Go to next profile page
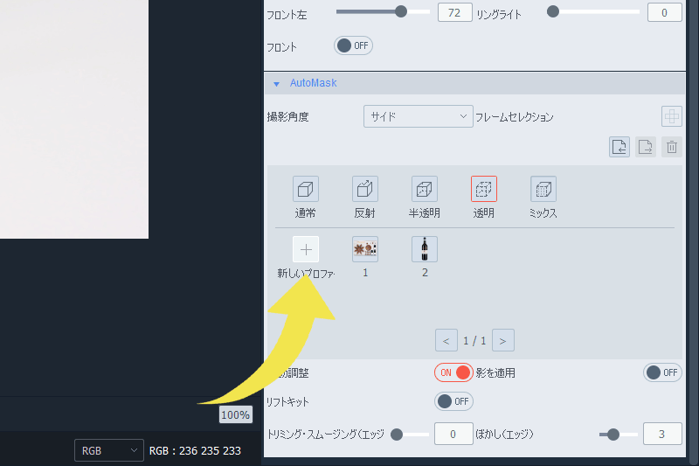The height and width of the screenshot is (466, 699). [502, 340]
